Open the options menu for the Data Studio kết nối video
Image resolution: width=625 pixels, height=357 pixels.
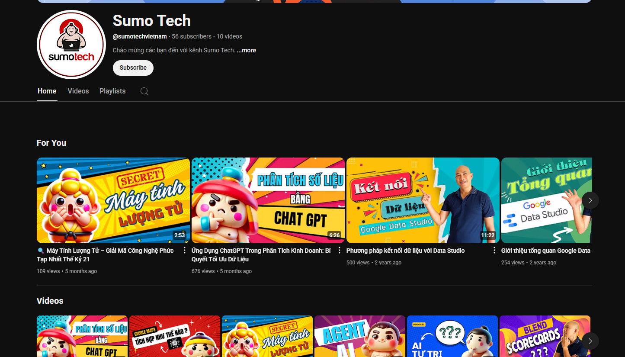point(494,251)
